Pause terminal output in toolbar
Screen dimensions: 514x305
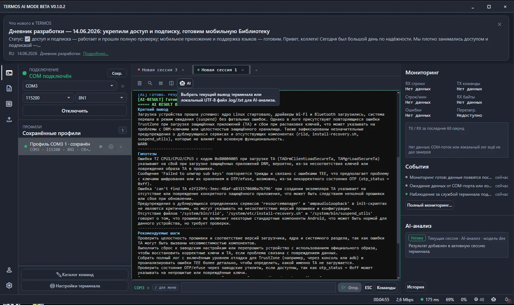(x=161, y=83)
